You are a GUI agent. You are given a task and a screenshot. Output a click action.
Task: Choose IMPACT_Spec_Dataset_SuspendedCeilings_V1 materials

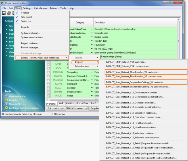click(x=135, y=82)
